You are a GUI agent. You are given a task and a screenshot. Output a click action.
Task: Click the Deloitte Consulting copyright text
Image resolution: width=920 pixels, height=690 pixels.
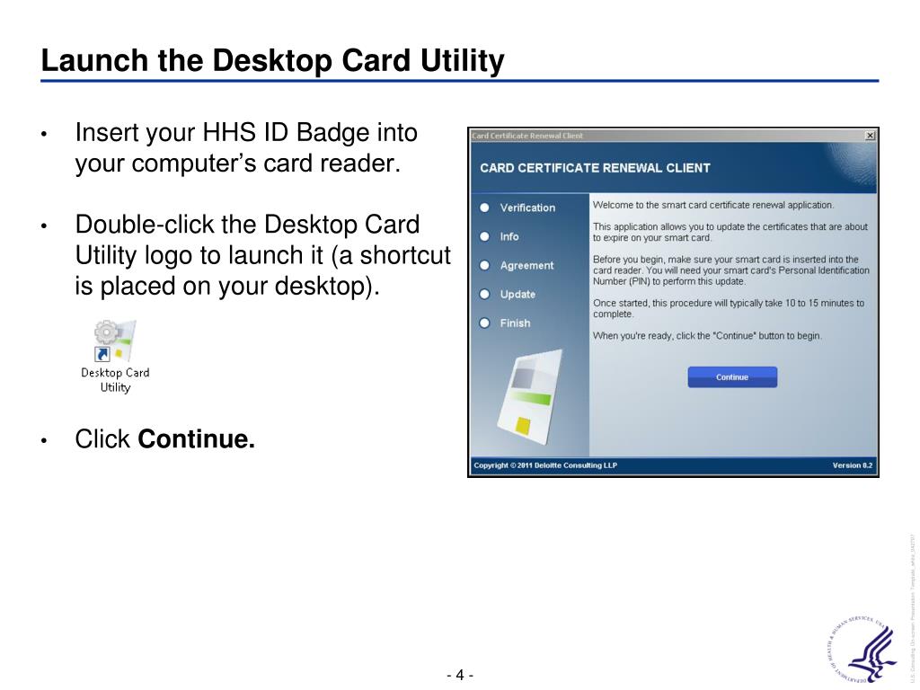point(545,465)
